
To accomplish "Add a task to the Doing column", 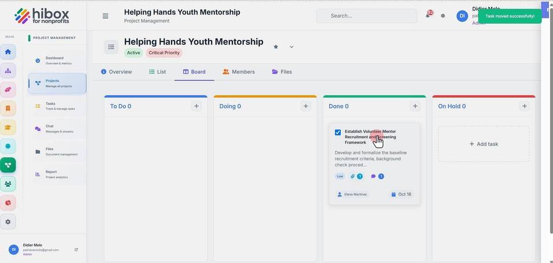I will pyautogui.click(x=306, y=106).
